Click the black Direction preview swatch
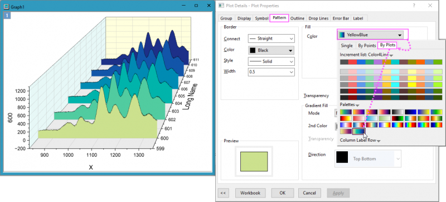This screenshot has width=446, height=202. click(x=342, y=157)
